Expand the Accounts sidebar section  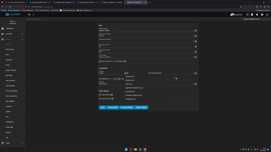tap(22, 34)
